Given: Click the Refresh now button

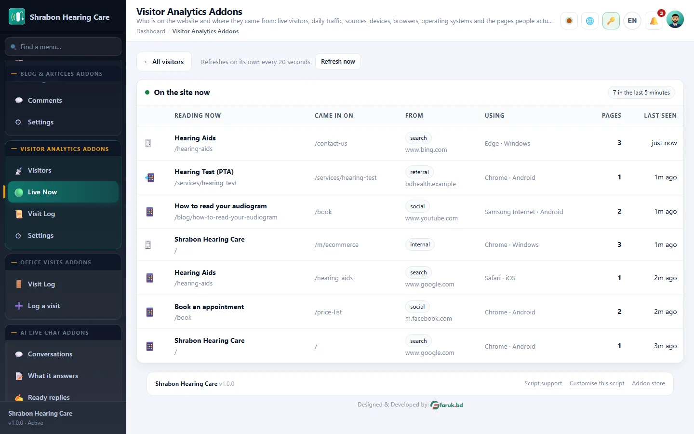Looking at the screenshot, I should click(x=338, y=62).
